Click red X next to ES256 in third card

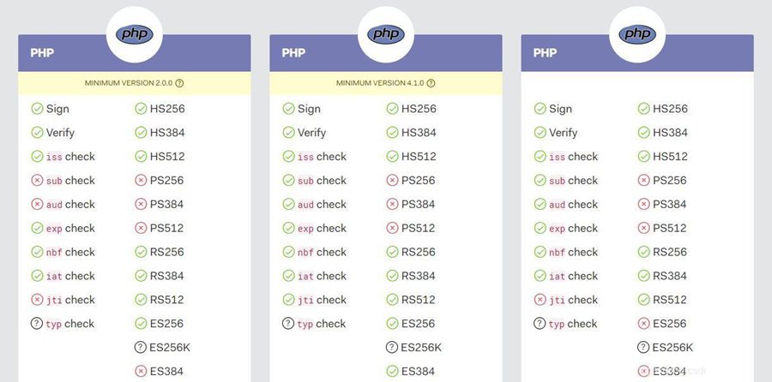tap(643, 324)
